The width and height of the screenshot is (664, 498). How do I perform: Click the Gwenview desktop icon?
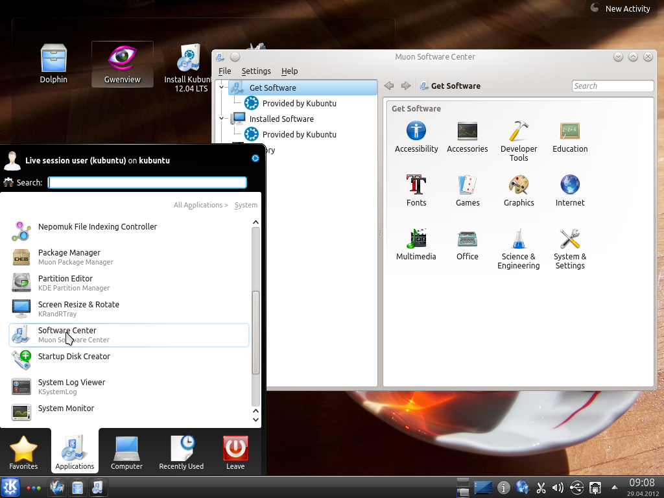[x=123, y=64]
